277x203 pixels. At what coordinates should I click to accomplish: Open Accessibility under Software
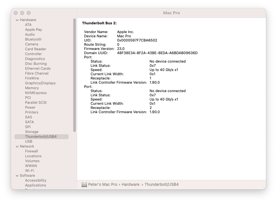coord(36,181)
